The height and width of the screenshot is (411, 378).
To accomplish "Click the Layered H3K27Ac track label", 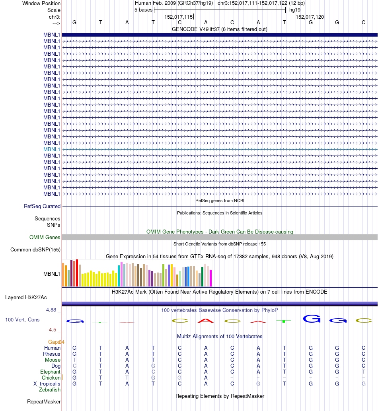I will (x=26, y=297).
